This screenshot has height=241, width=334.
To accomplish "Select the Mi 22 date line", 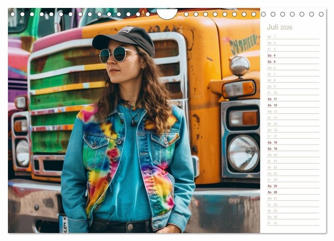I will click(x=293, y=167).
